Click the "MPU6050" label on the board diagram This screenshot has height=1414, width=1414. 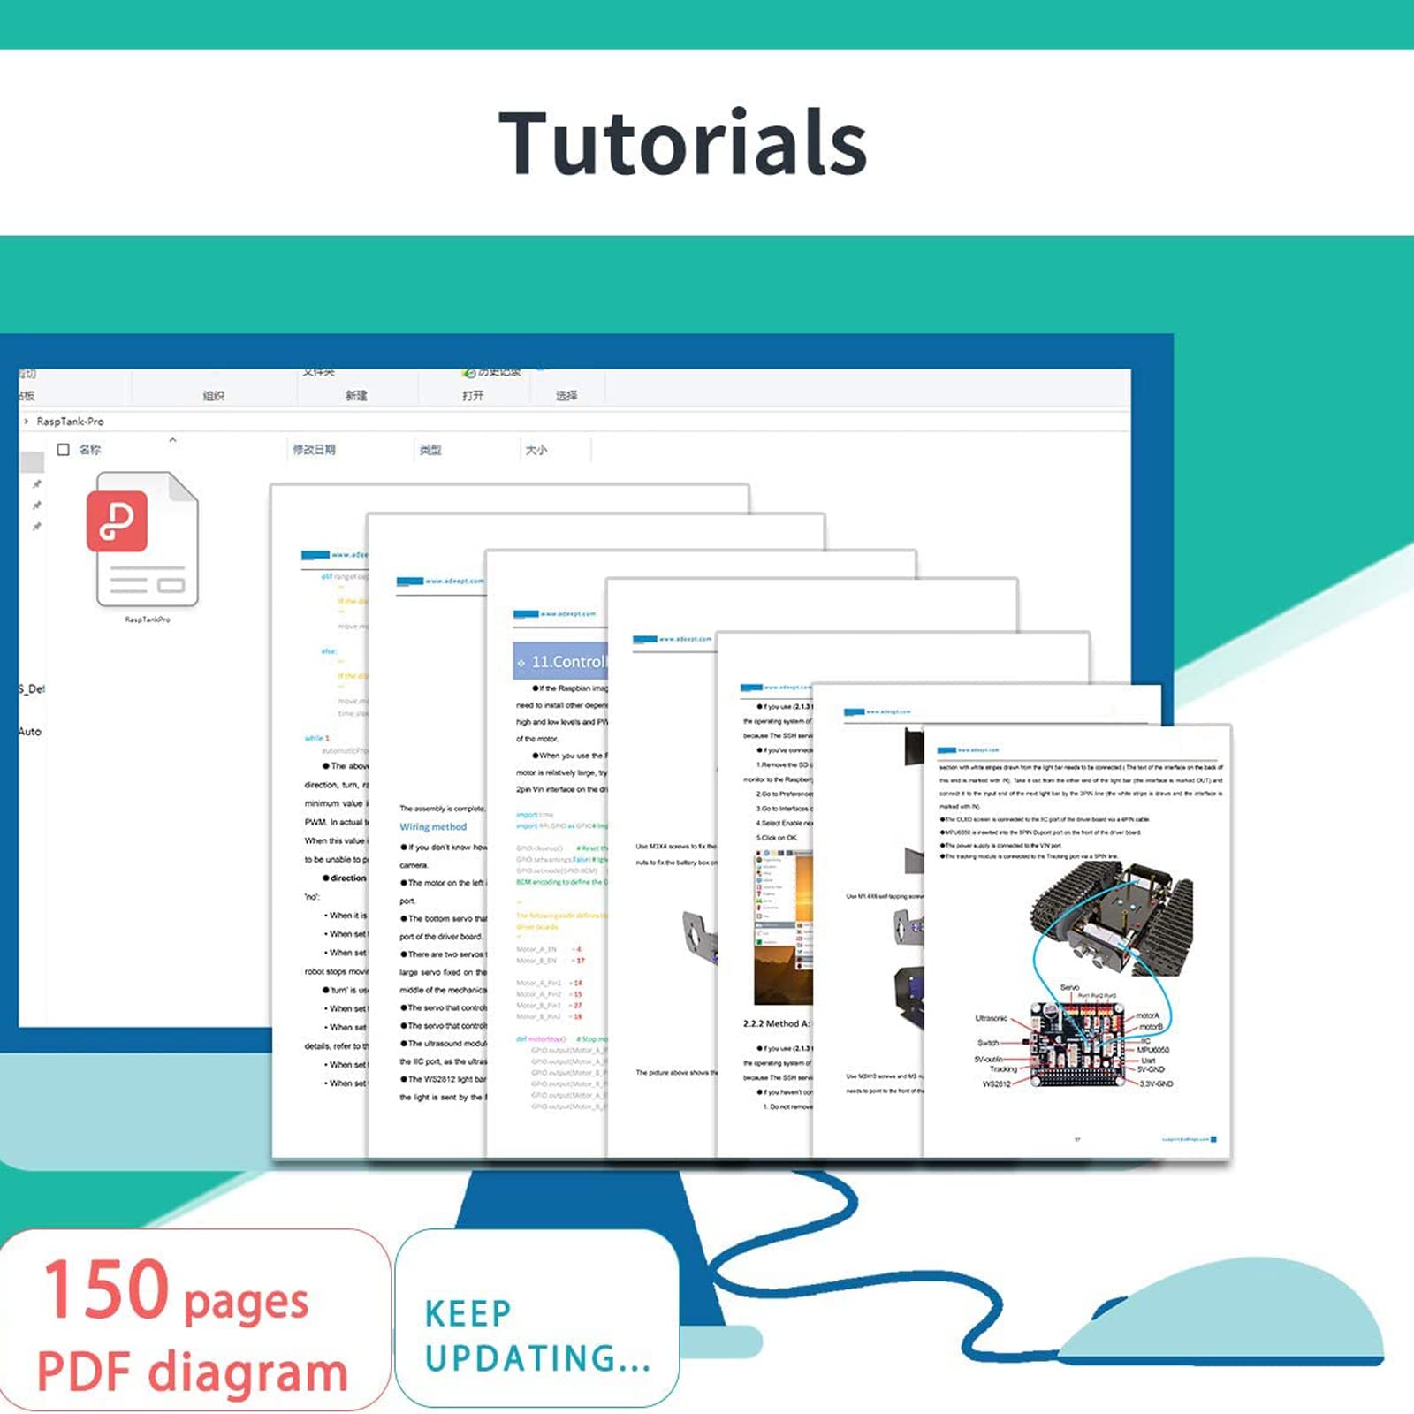pos(1153,1050)
